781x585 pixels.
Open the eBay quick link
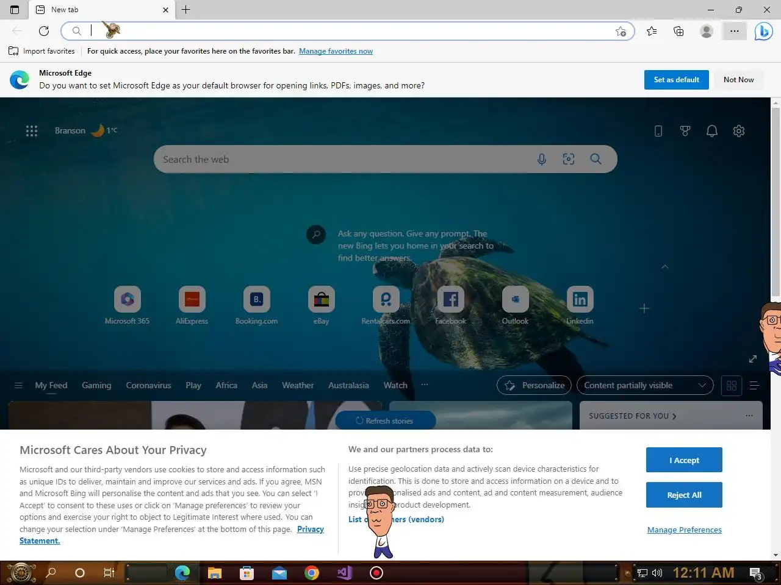[321, 305]
